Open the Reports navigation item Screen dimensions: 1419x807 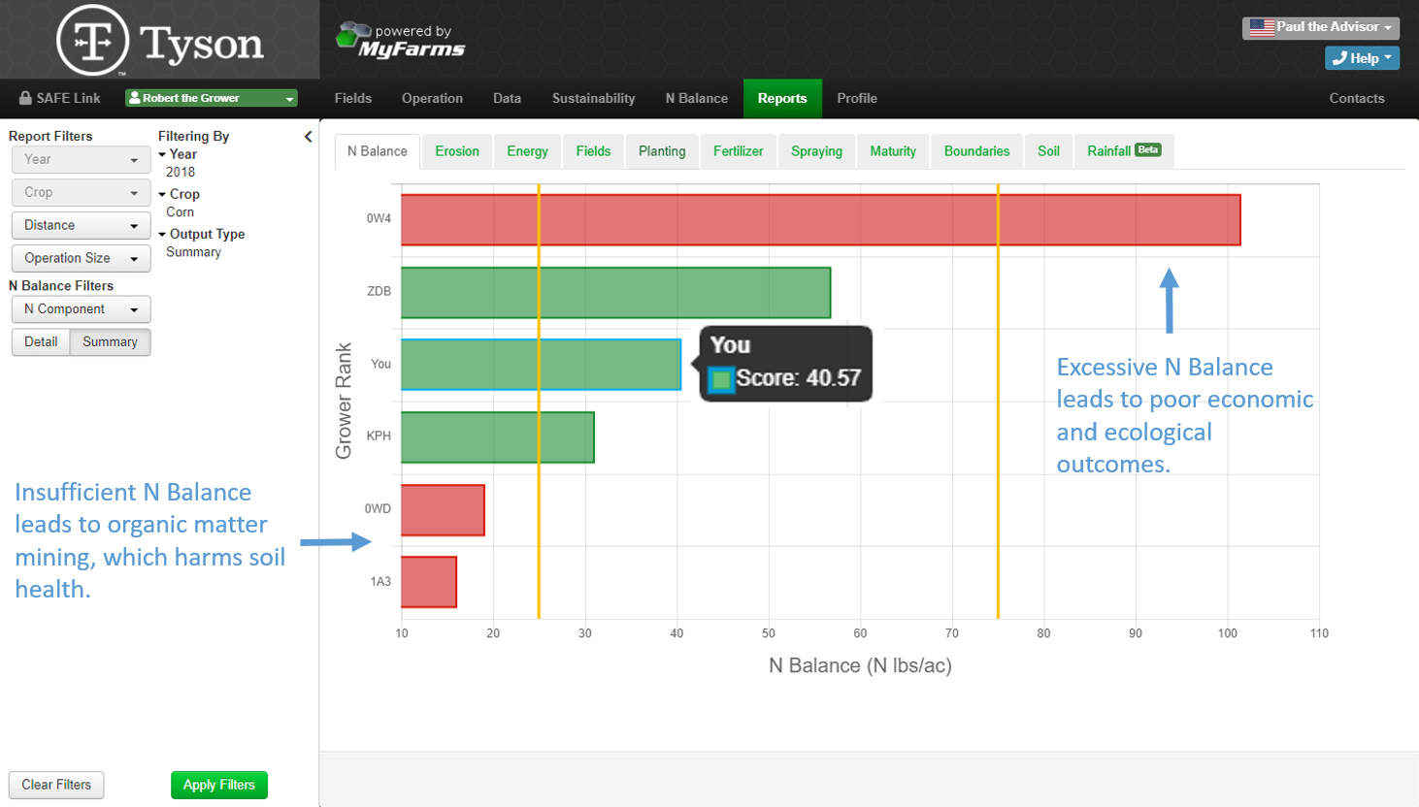click(782, 98)
